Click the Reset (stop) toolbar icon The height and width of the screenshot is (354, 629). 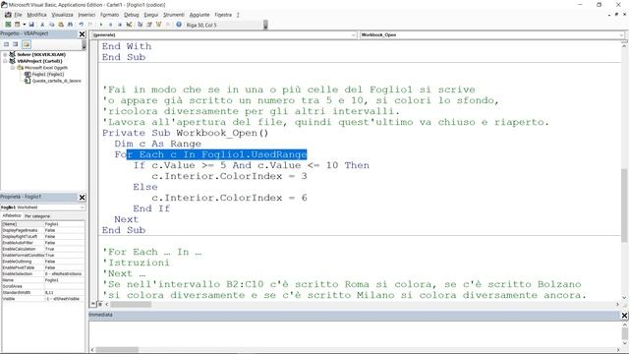coord(120,25)
